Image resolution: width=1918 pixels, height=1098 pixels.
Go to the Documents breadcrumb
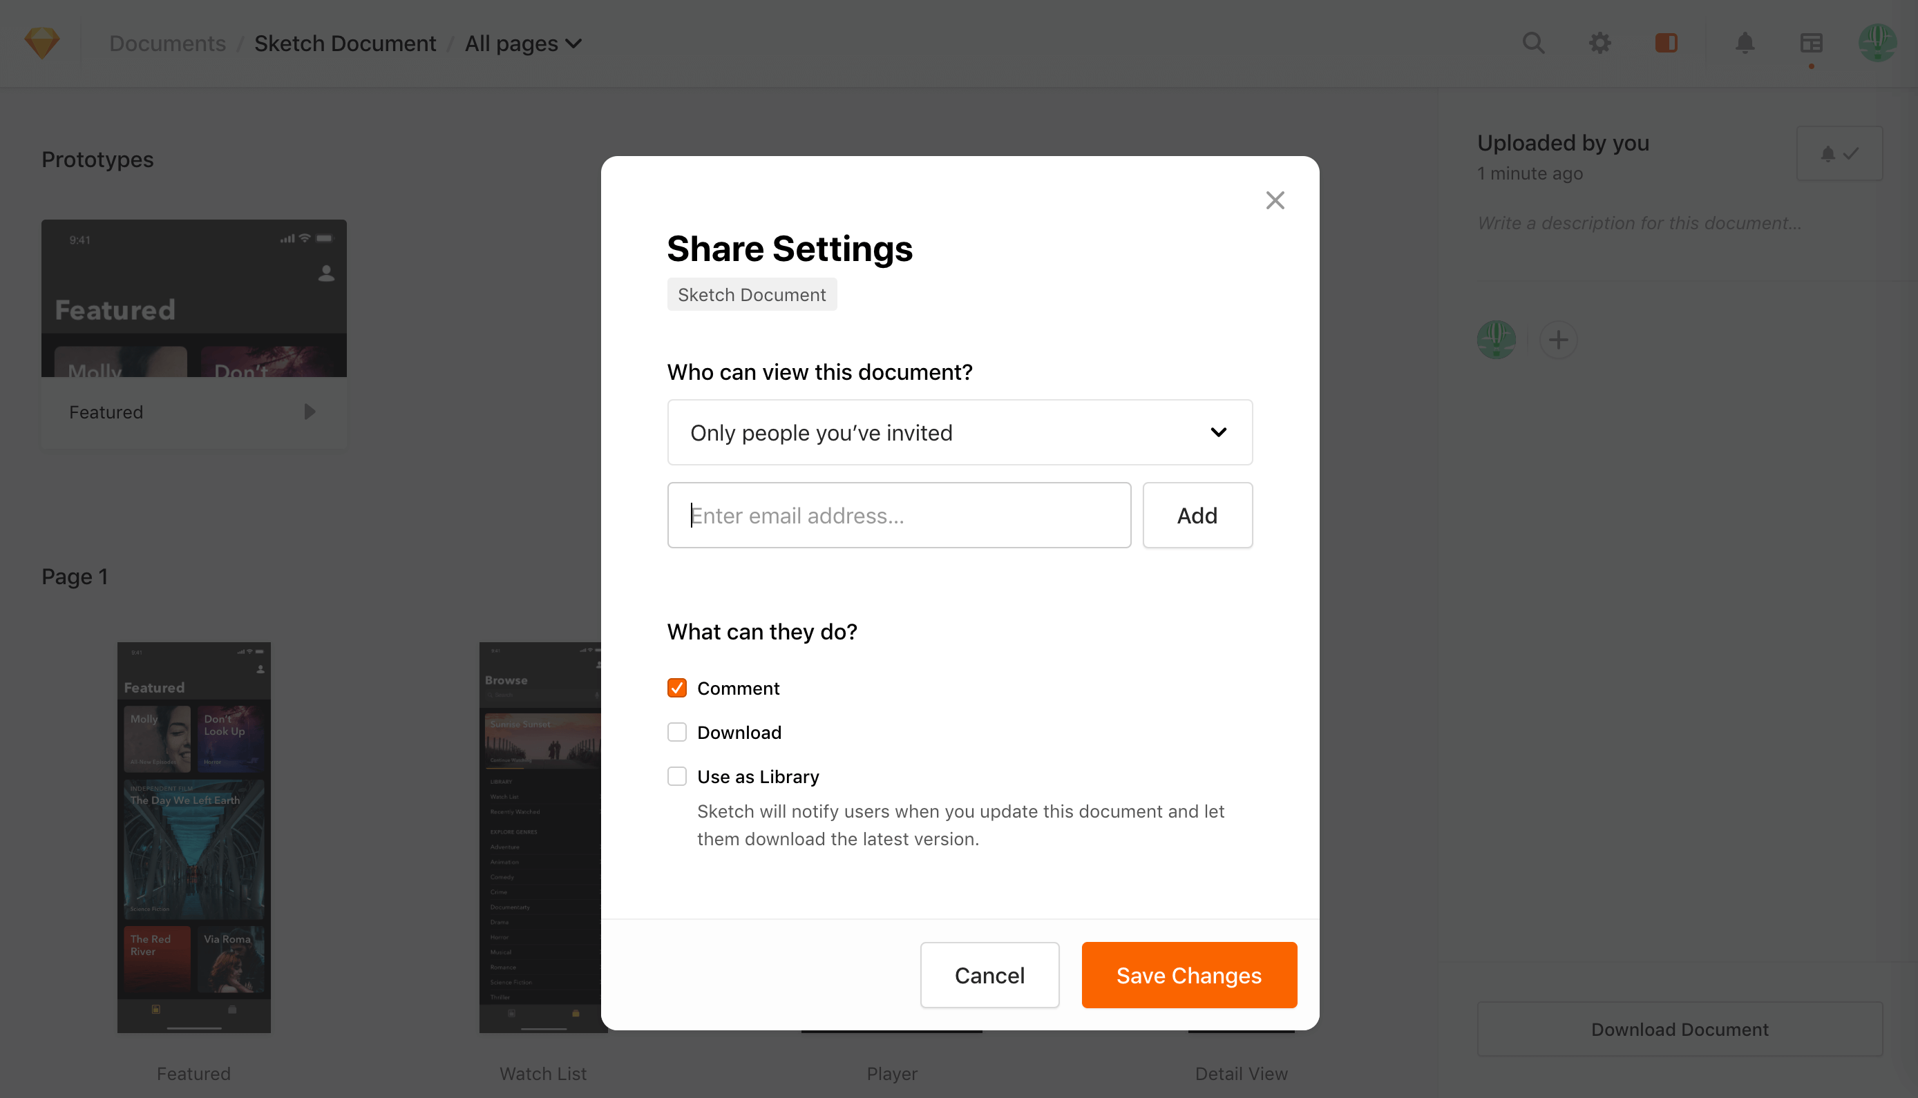[x=167, y=43]
